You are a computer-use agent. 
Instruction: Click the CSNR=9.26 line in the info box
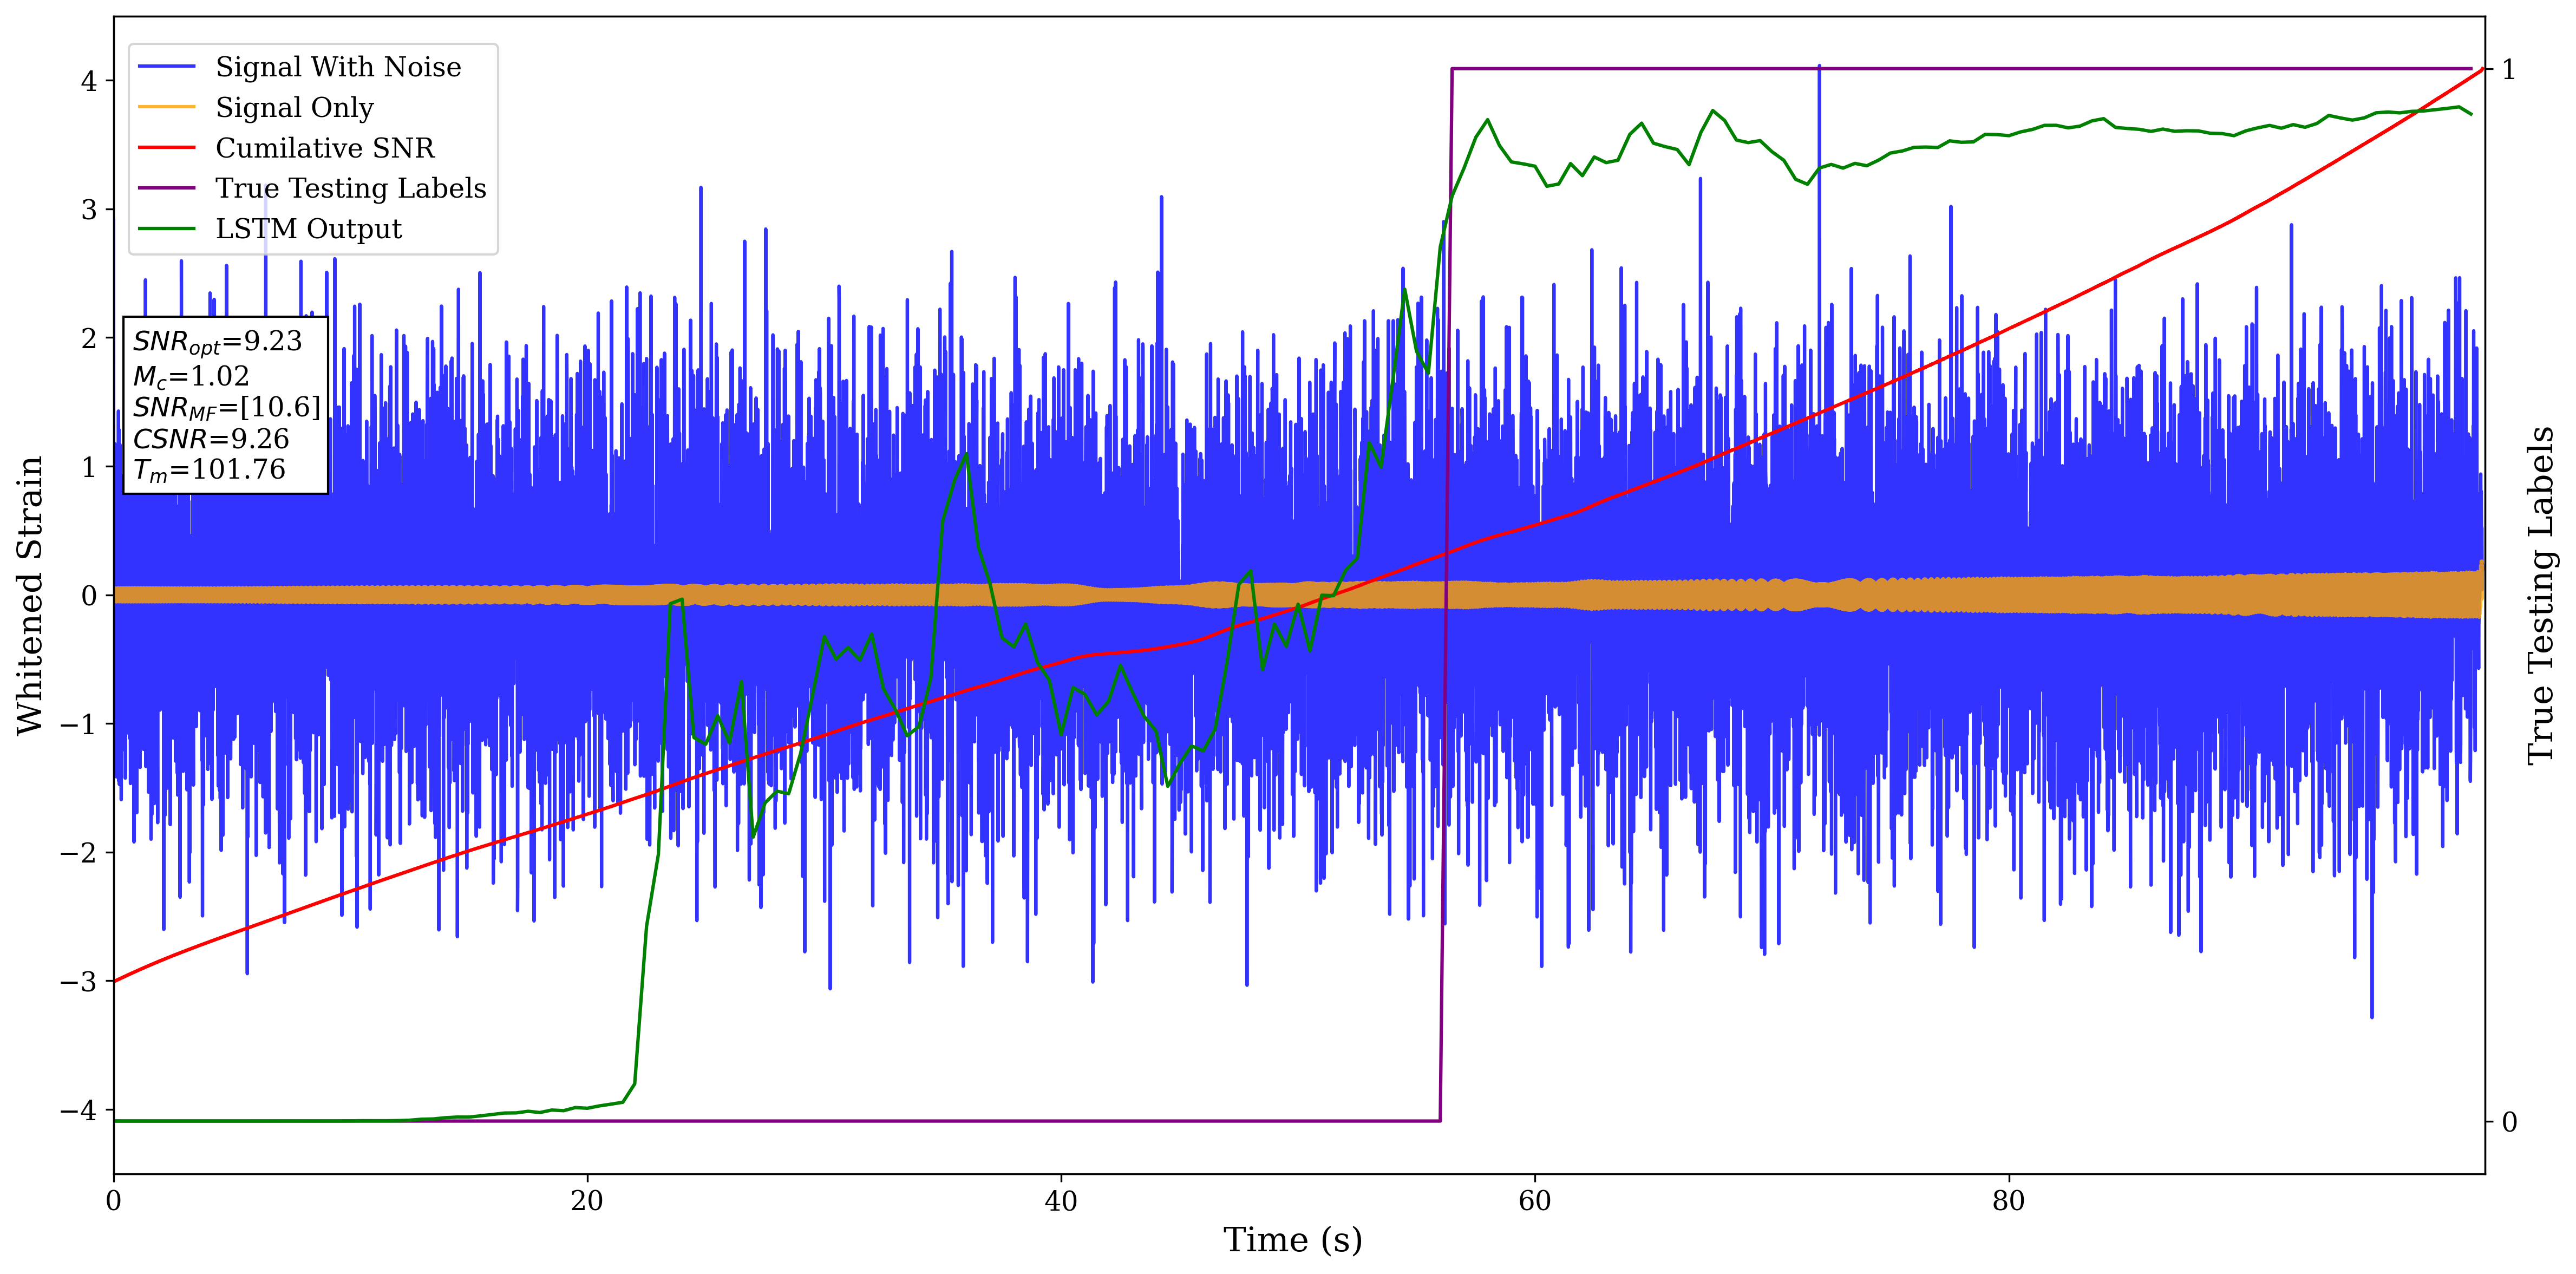pos(211,439)
